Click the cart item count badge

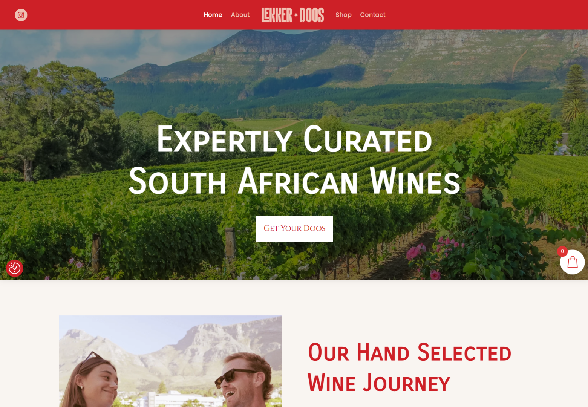pos(562,251)
